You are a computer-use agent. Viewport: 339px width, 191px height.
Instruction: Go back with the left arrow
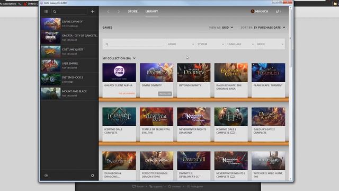coord(108,12)
